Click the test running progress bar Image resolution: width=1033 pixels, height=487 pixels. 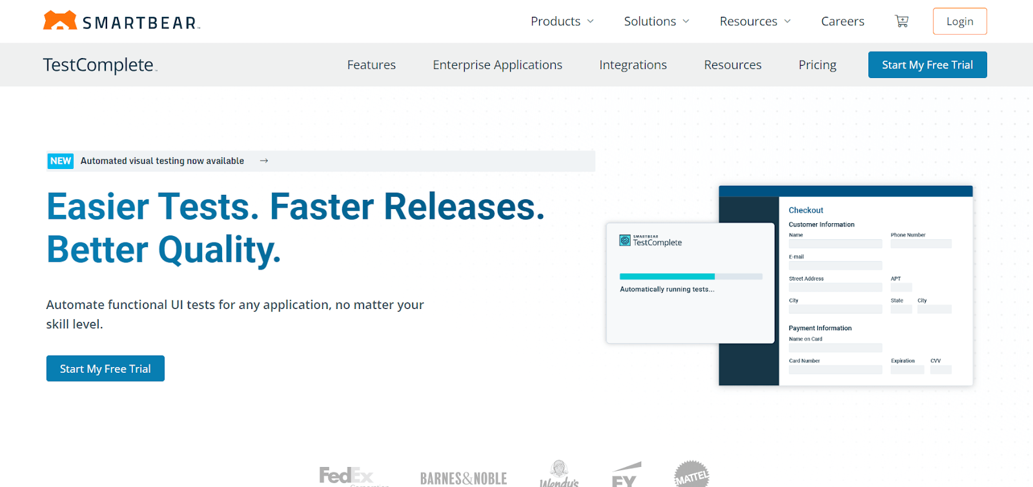691,276
